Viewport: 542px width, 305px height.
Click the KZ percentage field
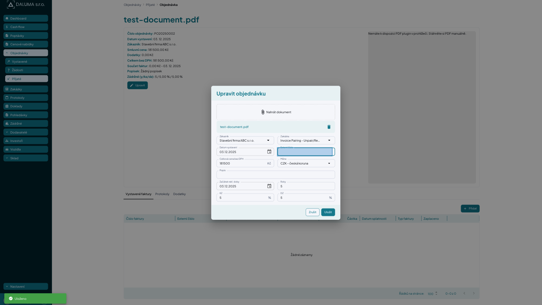pos(245,198)
